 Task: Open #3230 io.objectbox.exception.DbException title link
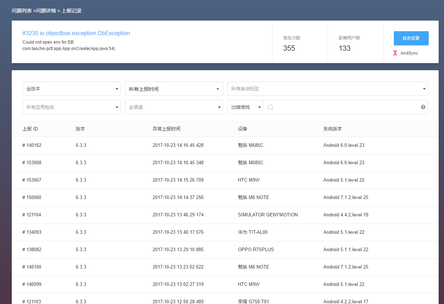pos(76,33)
